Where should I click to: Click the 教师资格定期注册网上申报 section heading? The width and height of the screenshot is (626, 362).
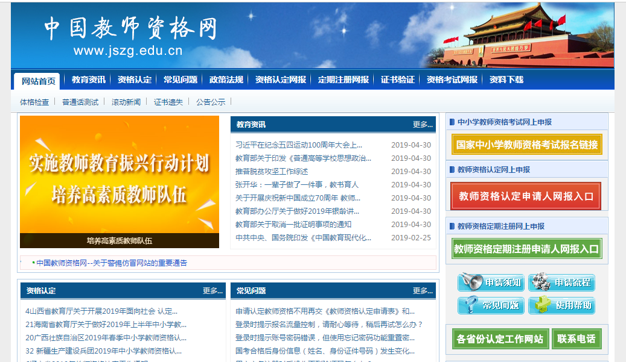click(x=501, y=226)
